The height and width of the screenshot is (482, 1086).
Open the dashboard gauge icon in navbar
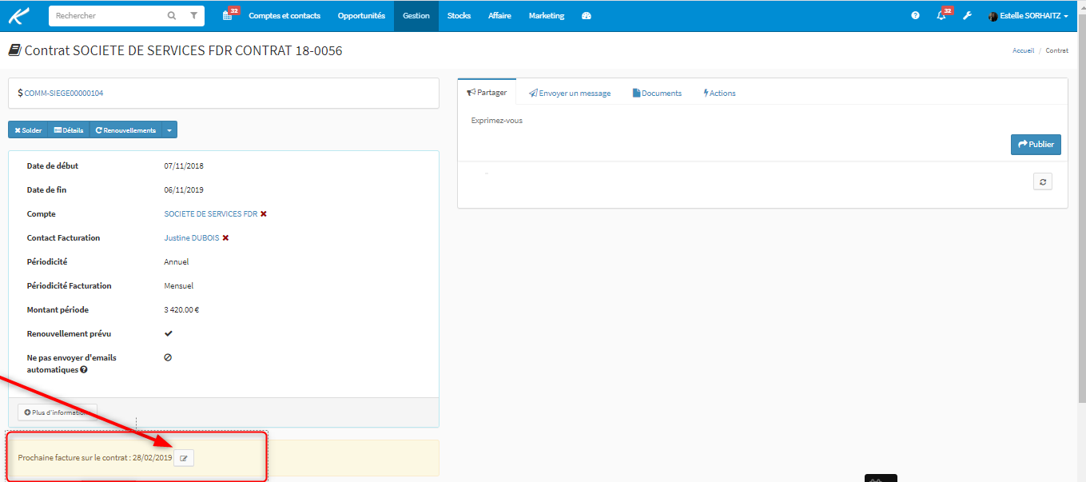coord(587,16)
